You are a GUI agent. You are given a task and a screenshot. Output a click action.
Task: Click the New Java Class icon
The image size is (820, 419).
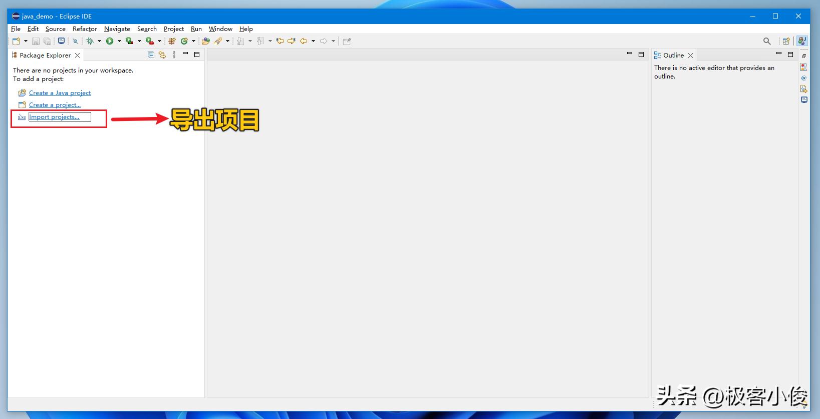click(184, 41)
